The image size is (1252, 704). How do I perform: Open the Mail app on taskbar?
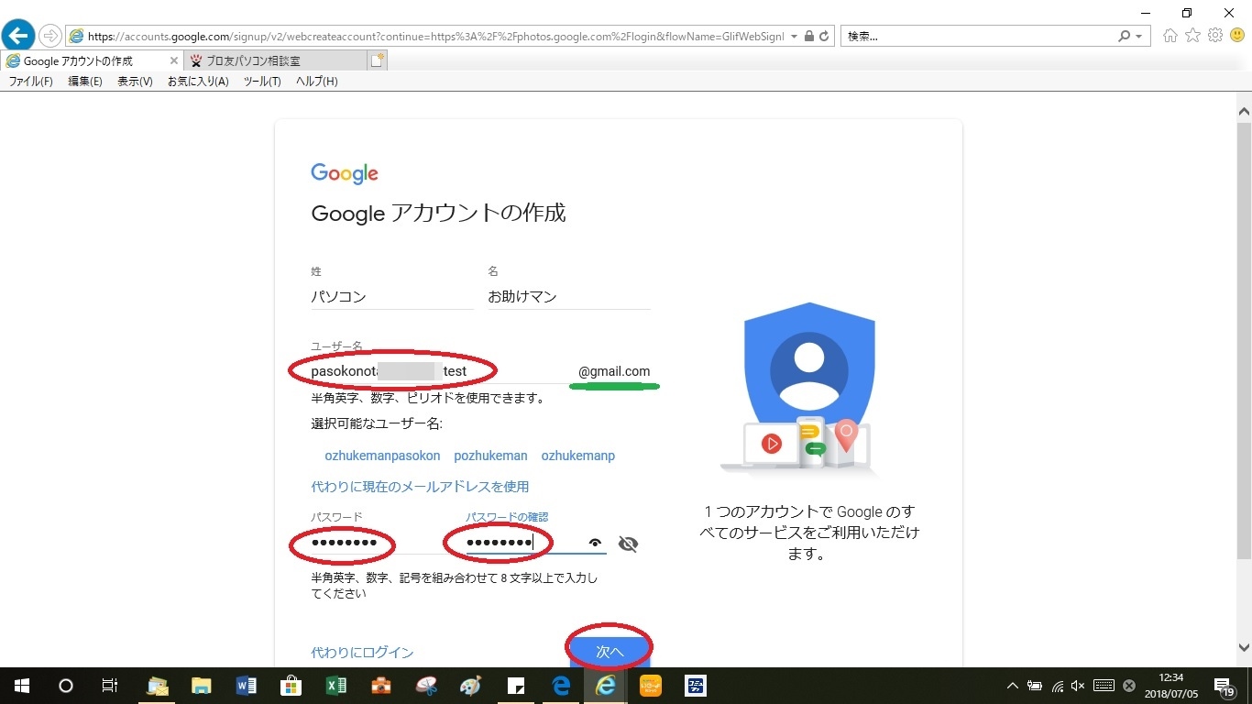tap(158, 686)
